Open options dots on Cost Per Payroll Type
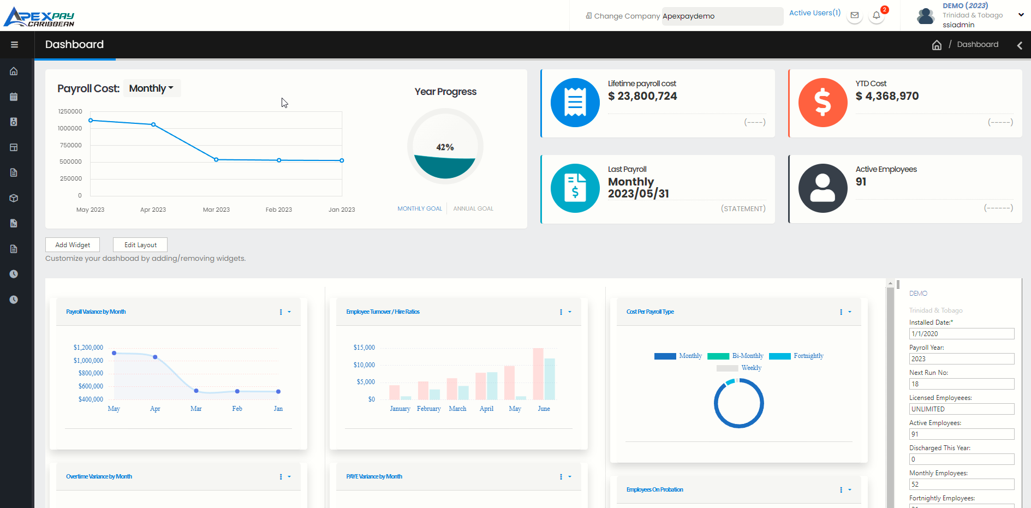1031x508 pixels. tap(841, 312)
